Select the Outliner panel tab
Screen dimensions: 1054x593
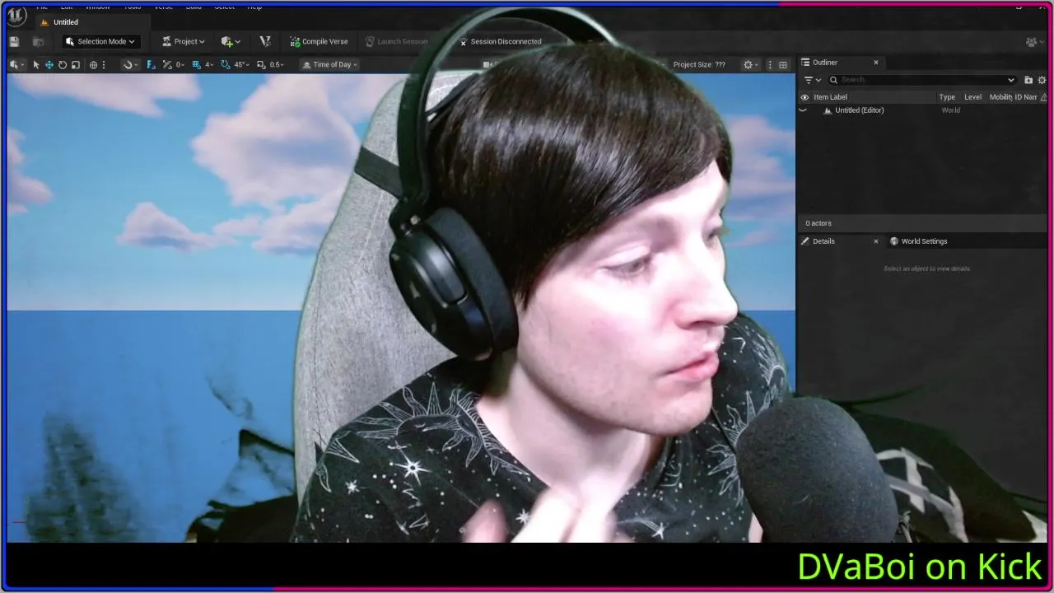(825, 63)
